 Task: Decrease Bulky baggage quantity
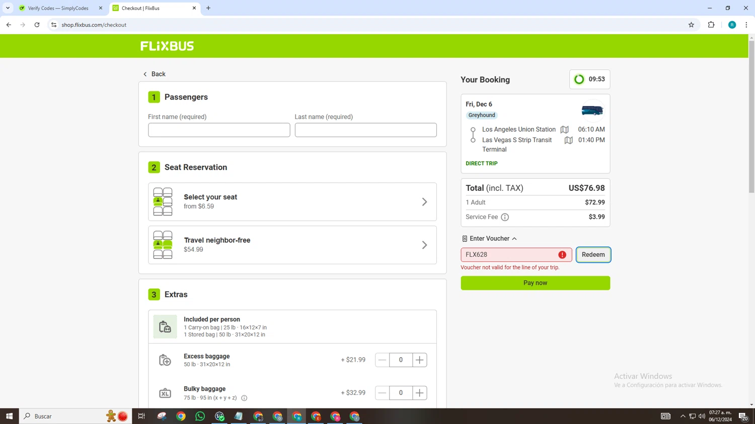point(382,393)
